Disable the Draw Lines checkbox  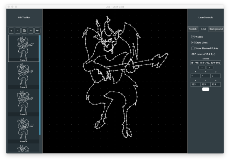(193, 42)
